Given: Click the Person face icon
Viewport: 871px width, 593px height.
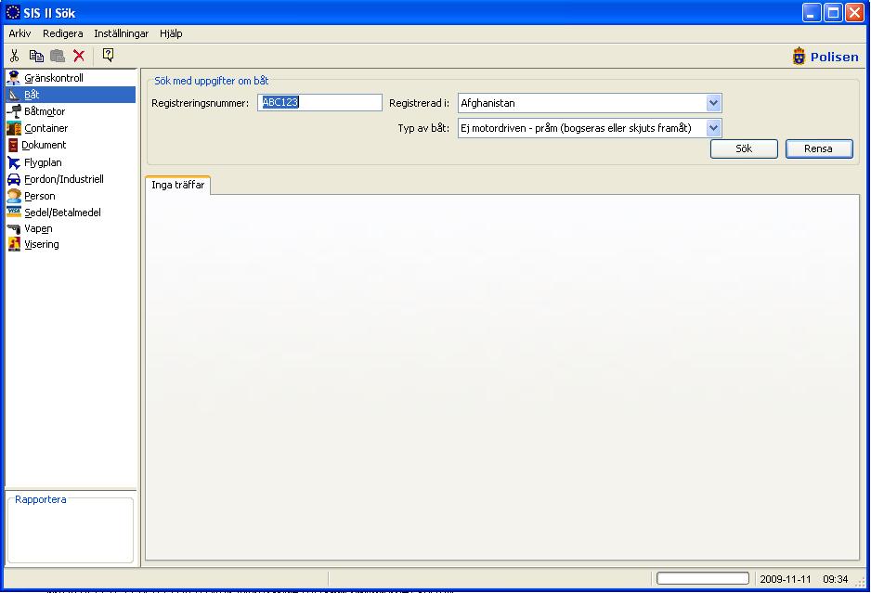Looking at the screenshot, I should tap(14, 196).
